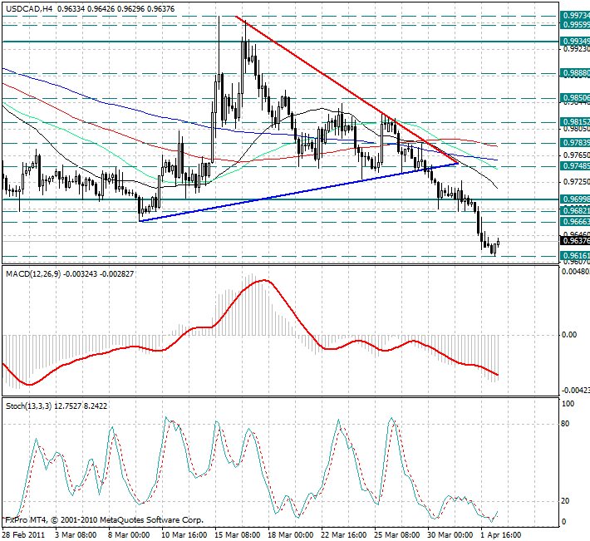The width and height of the screenshot is (590, 541).
Task: Click the 10 Mar 16:00 time label
Action: pyautogui.click(x=184, y=535)
